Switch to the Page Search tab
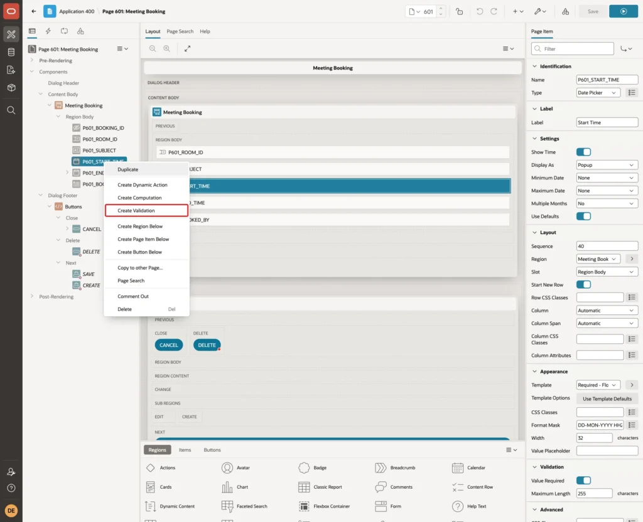 (x=180, y=31)
